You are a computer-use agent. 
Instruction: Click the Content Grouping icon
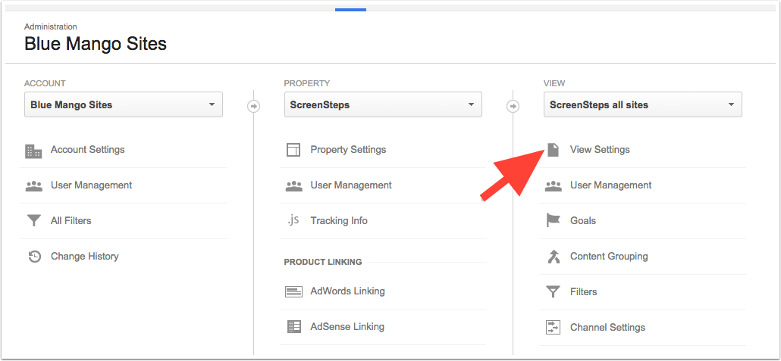[x=554, y=257]
